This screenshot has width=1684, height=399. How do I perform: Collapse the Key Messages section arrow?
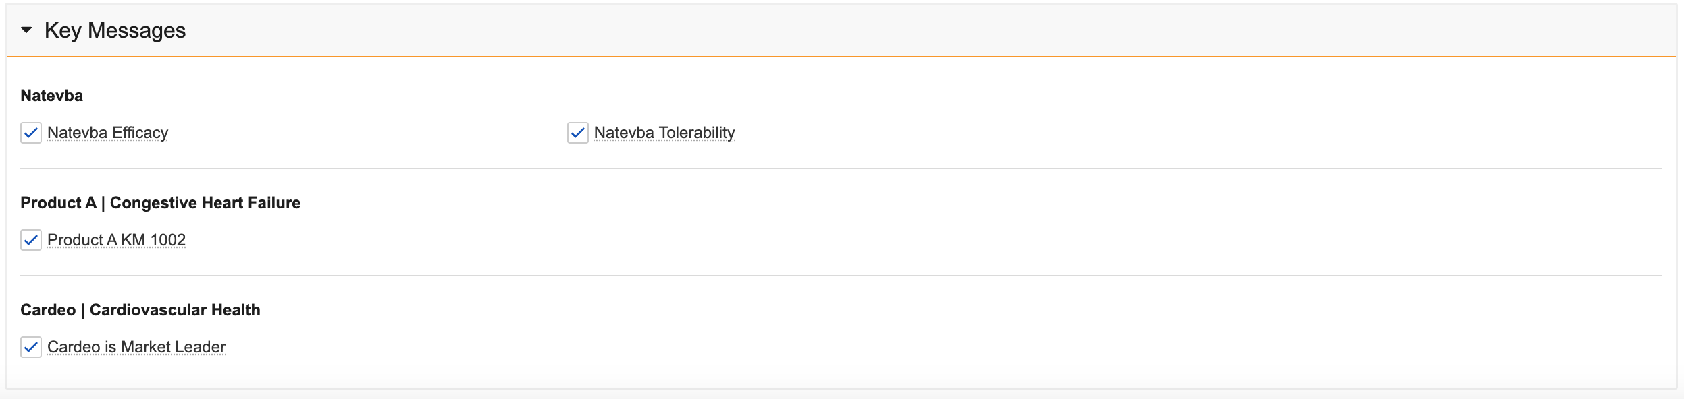tap(26, 30)
